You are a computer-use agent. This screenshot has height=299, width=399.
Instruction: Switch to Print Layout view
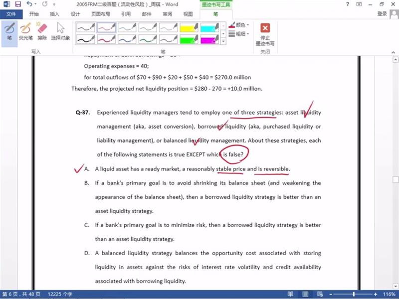pyautogui.click(x=305, y=294)
